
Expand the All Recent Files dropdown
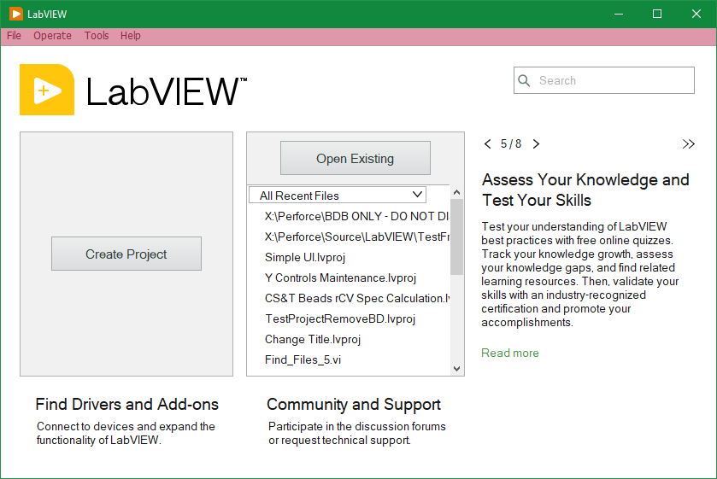point(338,196)
